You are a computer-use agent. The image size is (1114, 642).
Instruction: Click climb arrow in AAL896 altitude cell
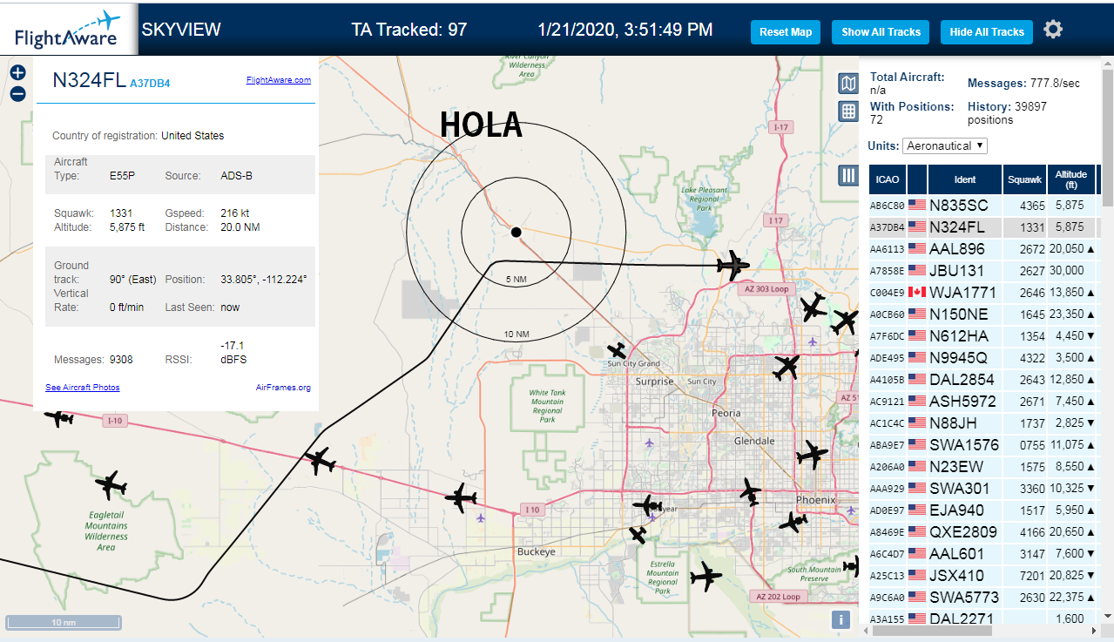1091,248
